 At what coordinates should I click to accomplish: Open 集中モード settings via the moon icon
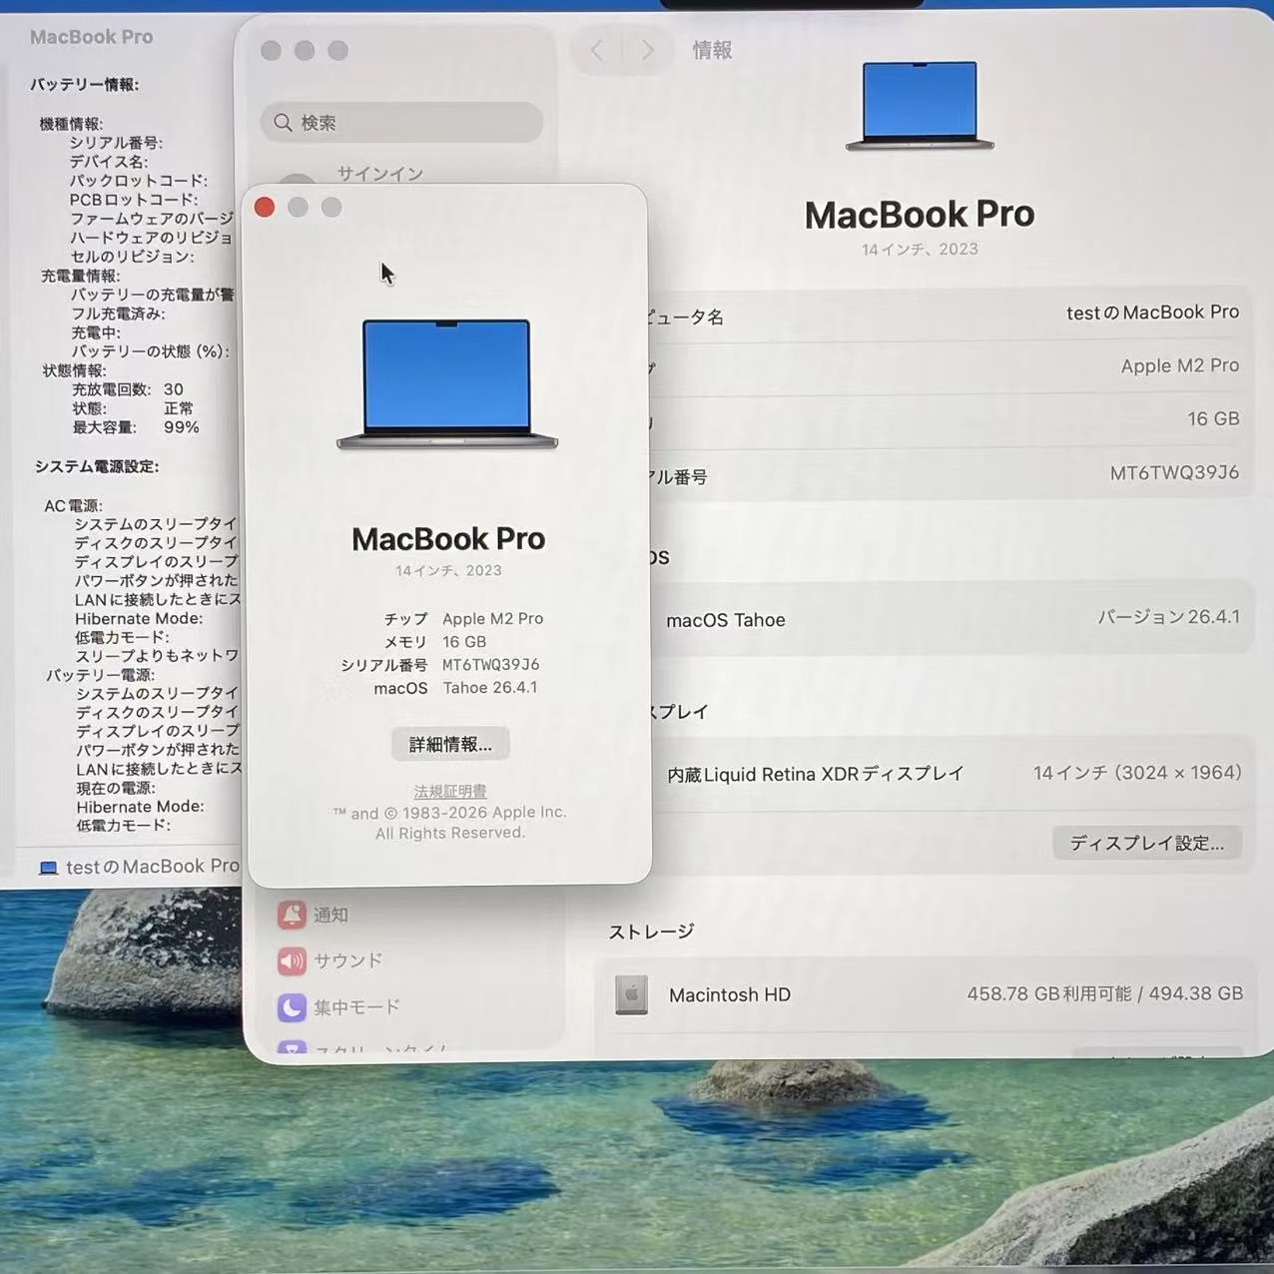291,1007
